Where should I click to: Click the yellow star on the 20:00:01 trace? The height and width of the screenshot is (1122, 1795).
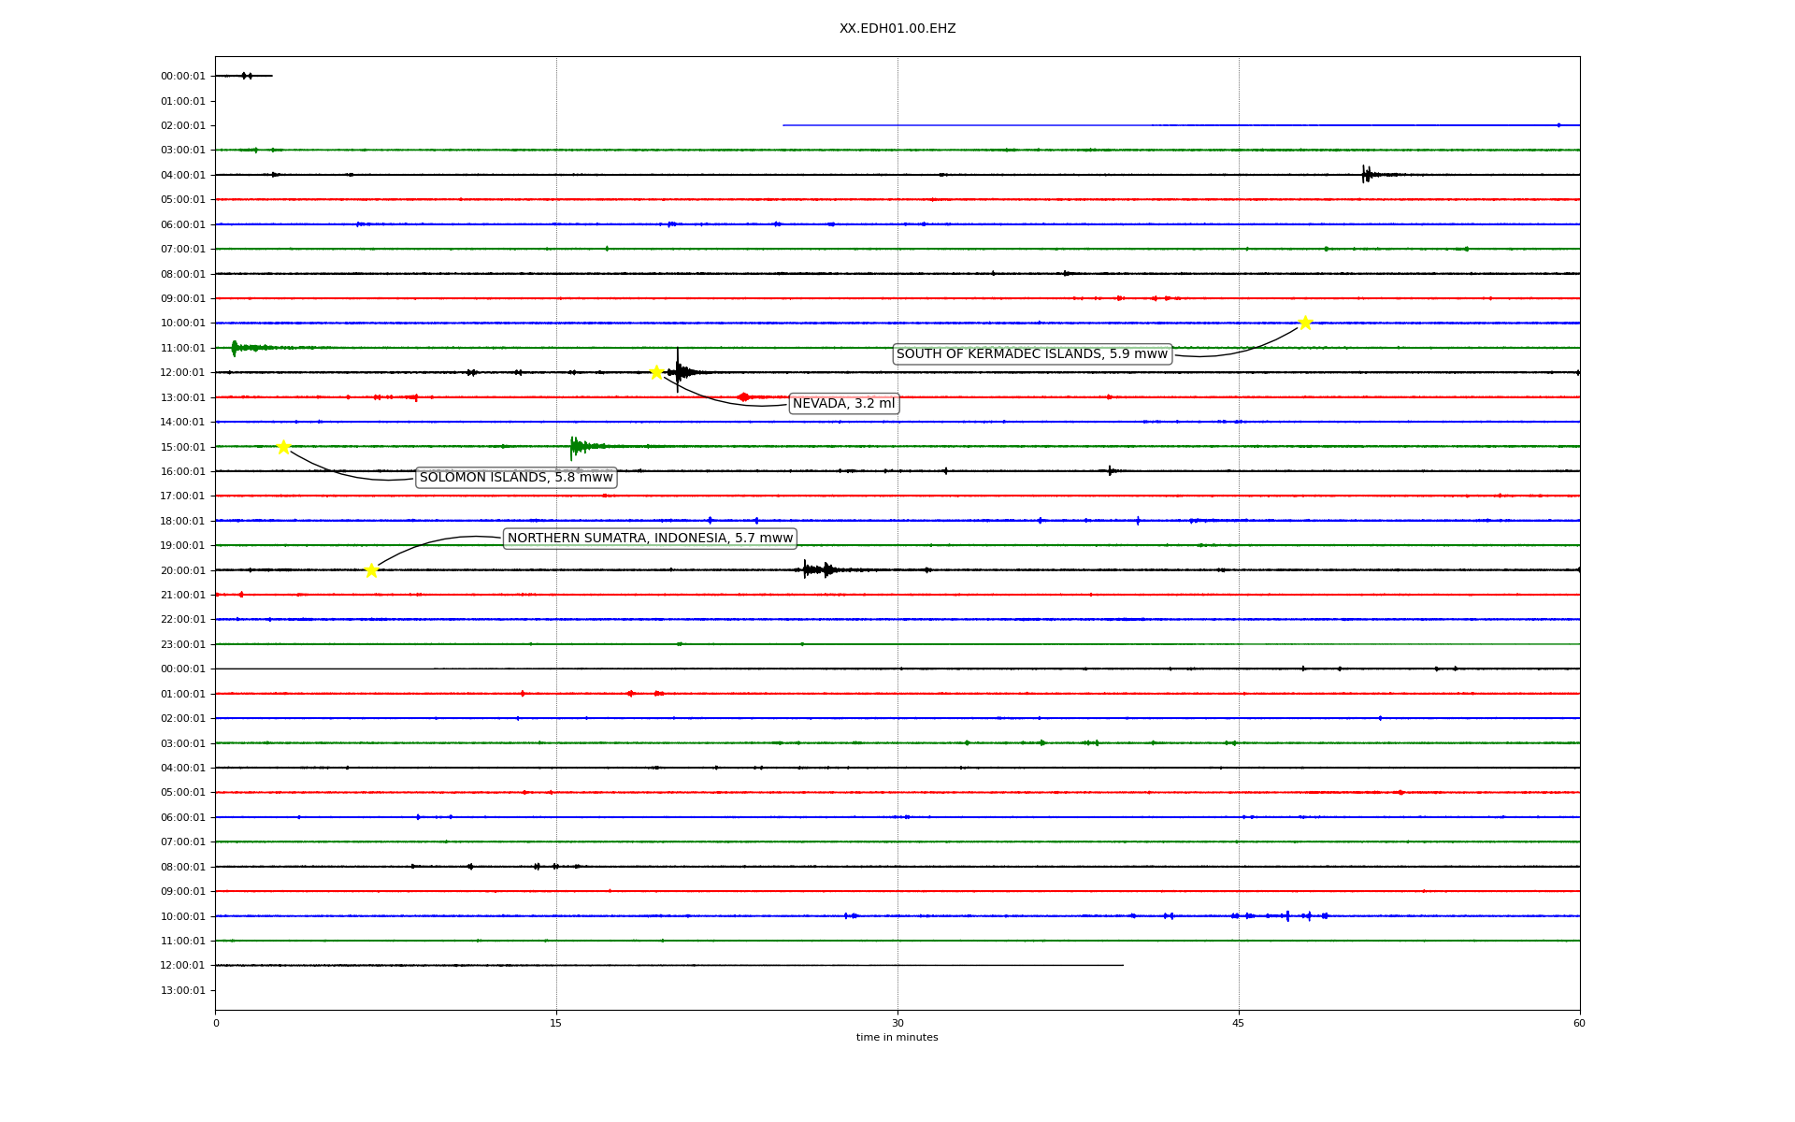pyautogui.click(x=371, y=570)
